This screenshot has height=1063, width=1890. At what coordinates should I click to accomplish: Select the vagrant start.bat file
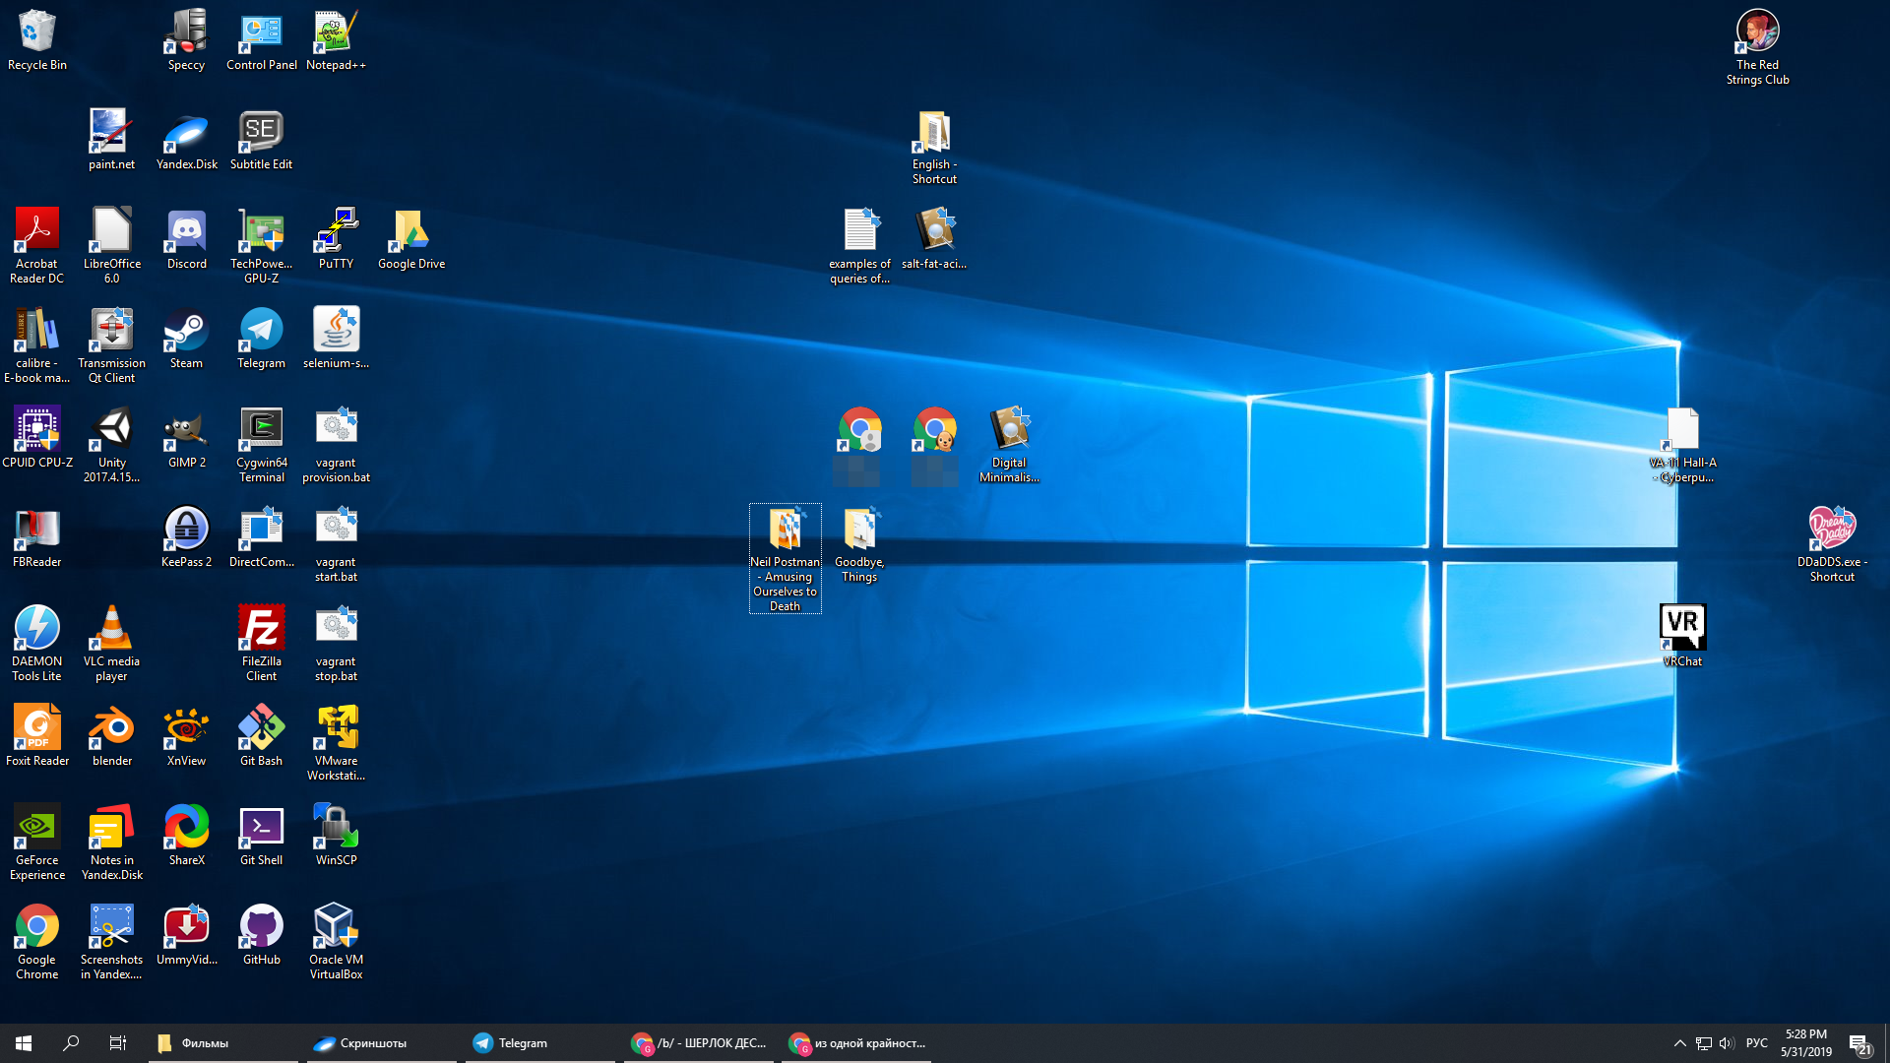(x=336, y=544)
